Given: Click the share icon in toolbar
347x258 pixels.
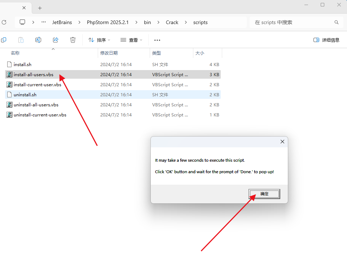Looking at the screenshot, I should tap(56, 40).
